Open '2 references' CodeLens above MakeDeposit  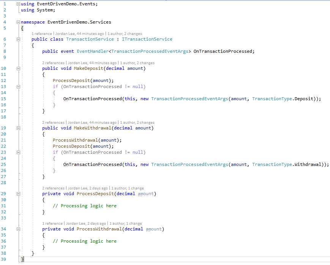click(x=53, y=63)
